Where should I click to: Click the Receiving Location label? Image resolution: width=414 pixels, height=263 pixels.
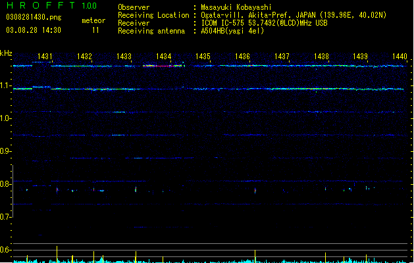click(x=153, y=15)
